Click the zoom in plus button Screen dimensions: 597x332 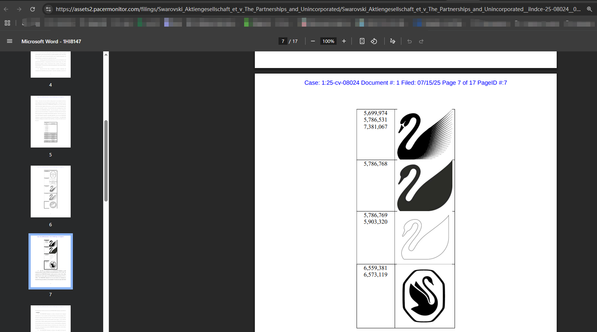coord(344,41)
